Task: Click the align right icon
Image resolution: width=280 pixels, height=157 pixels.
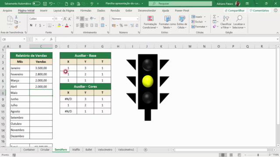Action: [x=87, y=25]
